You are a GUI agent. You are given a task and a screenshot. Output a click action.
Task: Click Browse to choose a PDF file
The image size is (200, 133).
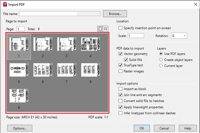pos(115,14)
